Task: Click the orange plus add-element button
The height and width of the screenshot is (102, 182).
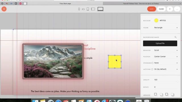Action: click(x=4, y=9)
